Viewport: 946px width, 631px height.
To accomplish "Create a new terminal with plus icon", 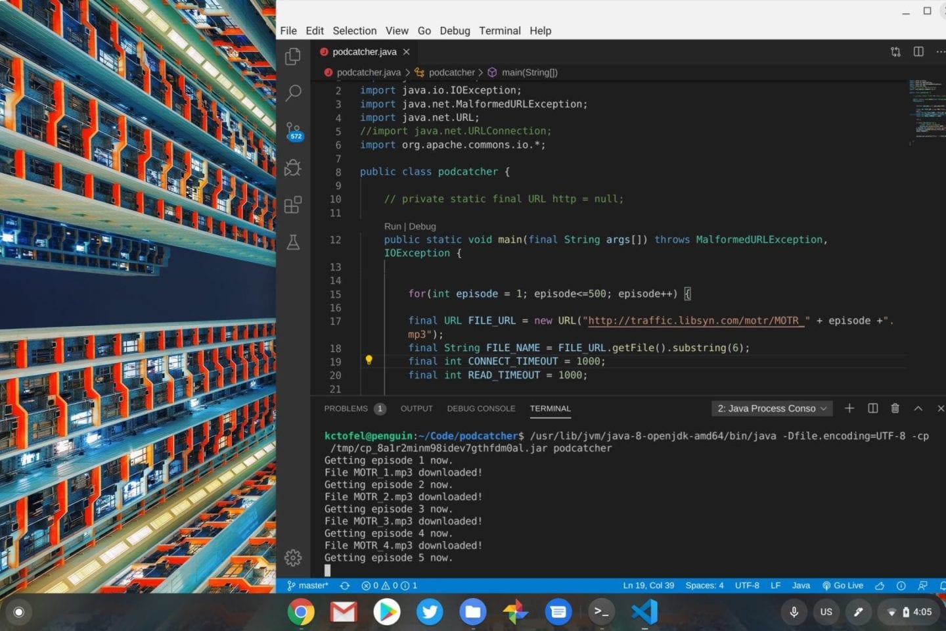I will pyautogui.click(x=849, y=408).
